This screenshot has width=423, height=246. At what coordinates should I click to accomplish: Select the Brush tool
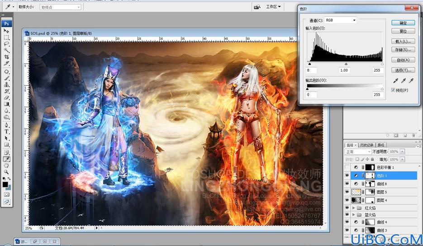tap(6, 78)
